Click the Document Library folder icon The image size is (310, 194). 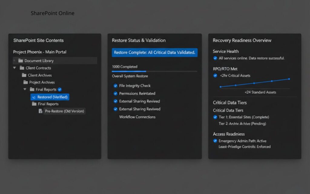[x=21, y=61]
